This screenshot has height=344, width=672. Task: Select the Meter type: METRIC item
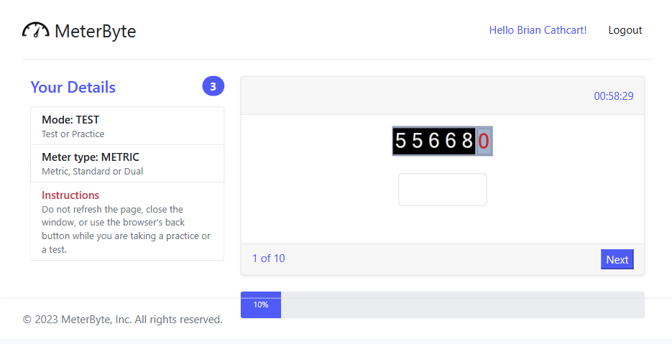click(x=127, y=164)
